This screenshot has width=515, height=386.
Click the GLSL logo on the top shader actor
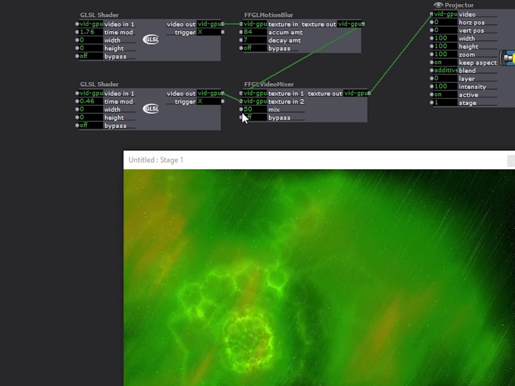coord(151,39)
